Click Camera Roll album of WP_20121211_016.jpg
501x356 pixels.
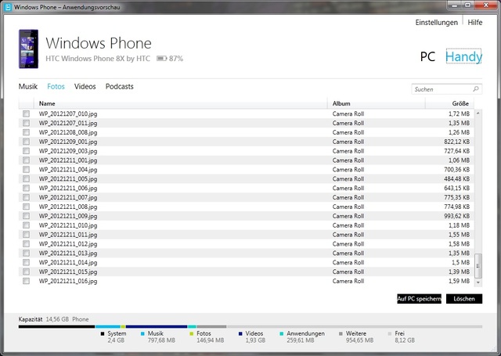348,281
